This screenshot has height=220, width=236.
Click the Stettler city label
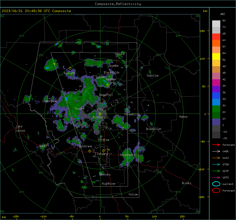click(153, 76)
